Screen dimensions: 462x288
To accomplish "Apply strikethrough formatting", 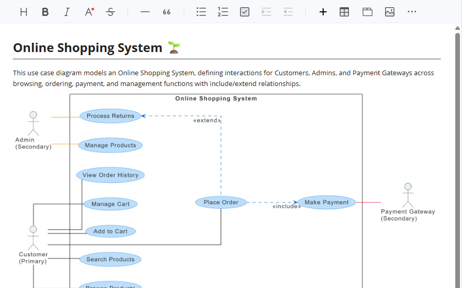I will point(110,12).
